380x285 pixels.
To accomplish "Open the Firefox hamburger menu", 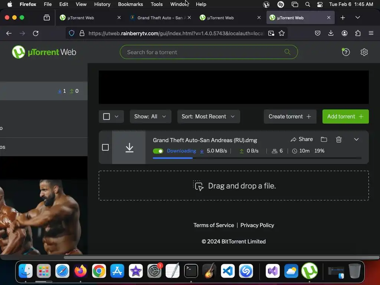I will 371,33.
